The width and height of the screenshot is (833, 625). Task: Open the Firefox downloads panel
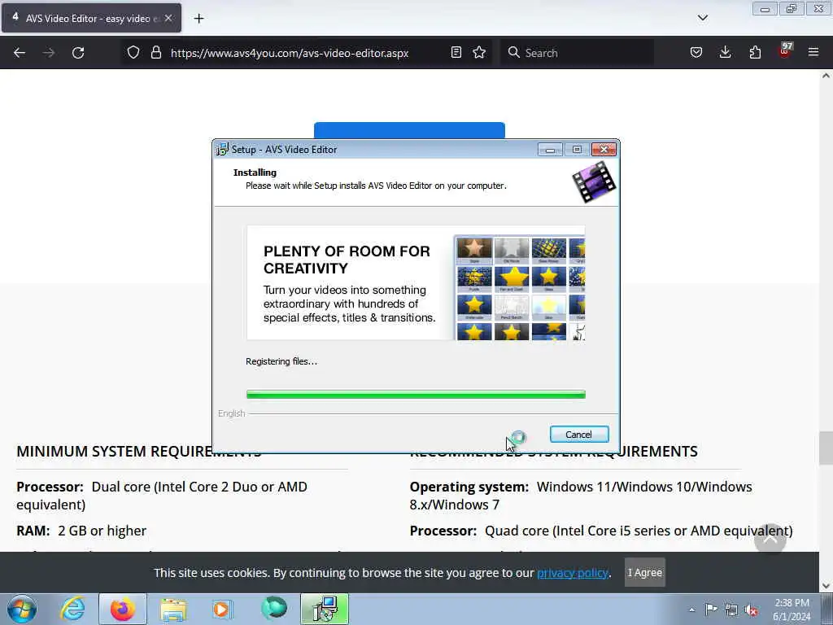(x=725, y=53)
